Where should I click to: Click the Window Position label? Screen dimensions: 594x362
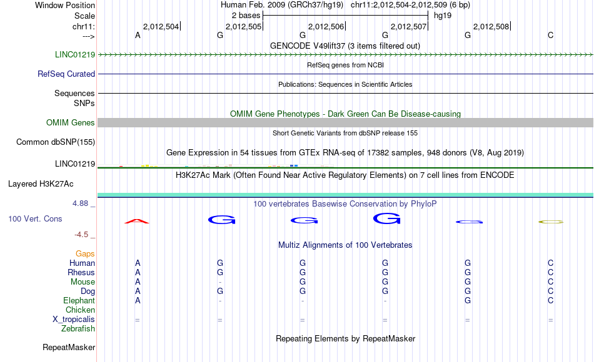pos(65,5)
